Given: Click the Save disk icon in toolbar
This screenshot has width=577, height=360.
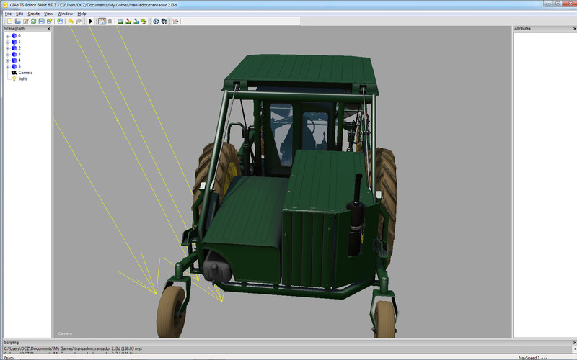Looking at the screenshot, I should tap(41, 22).
